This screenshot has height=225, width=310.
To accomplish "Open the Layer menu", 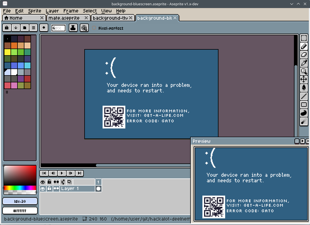I will pos(52,11).
